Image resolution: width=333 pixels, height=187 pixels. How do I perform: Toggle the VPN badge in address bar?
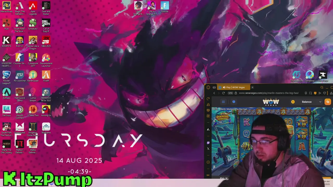tap(230, 93)
